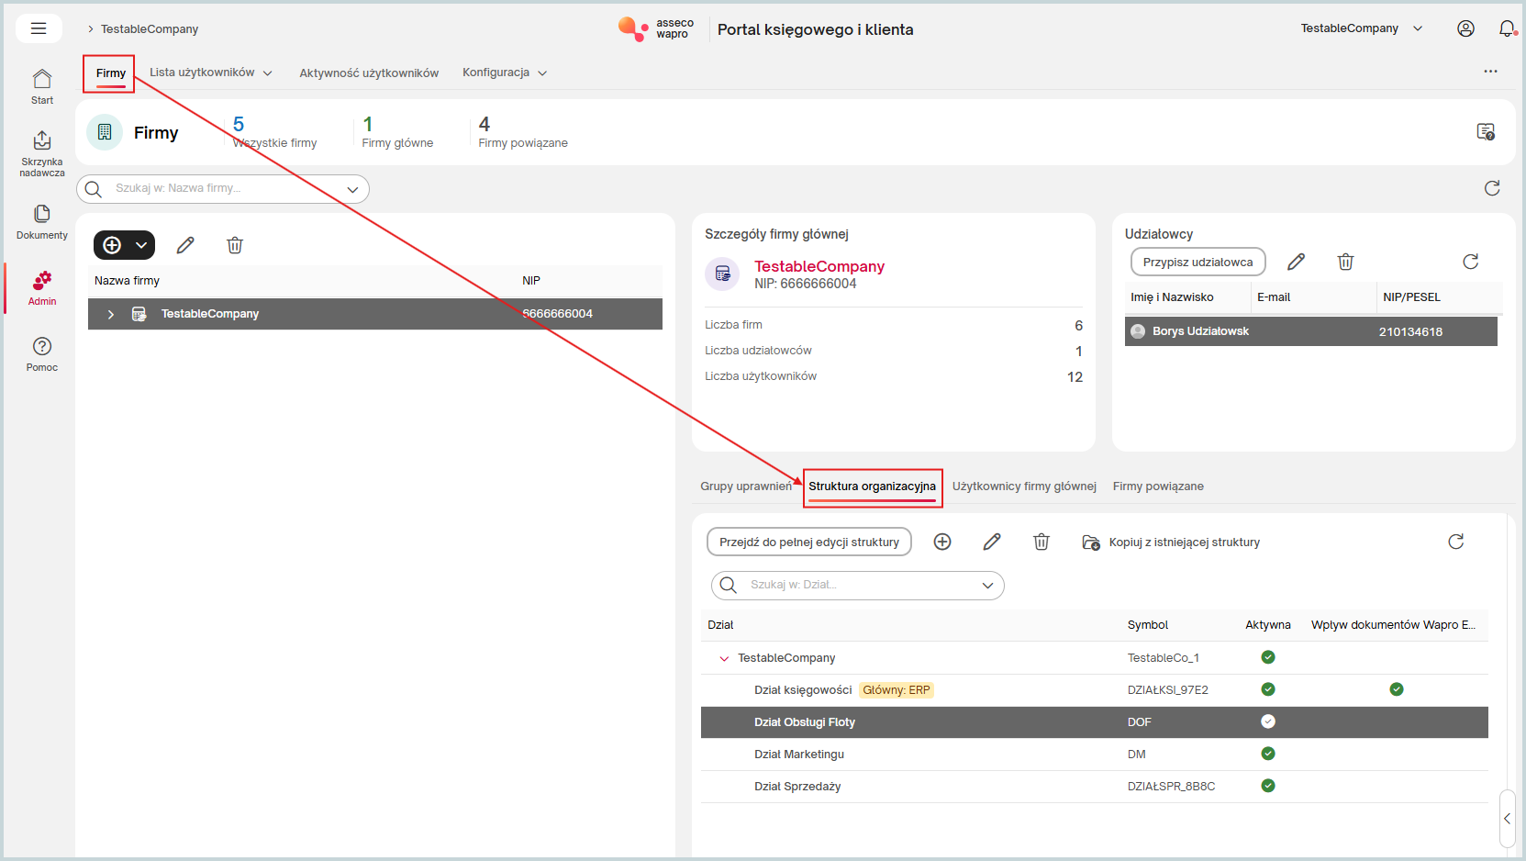Viewport: 1526px width, 861px height.
Task: Open Aktywność użytkowników tab
Action: 369,73
